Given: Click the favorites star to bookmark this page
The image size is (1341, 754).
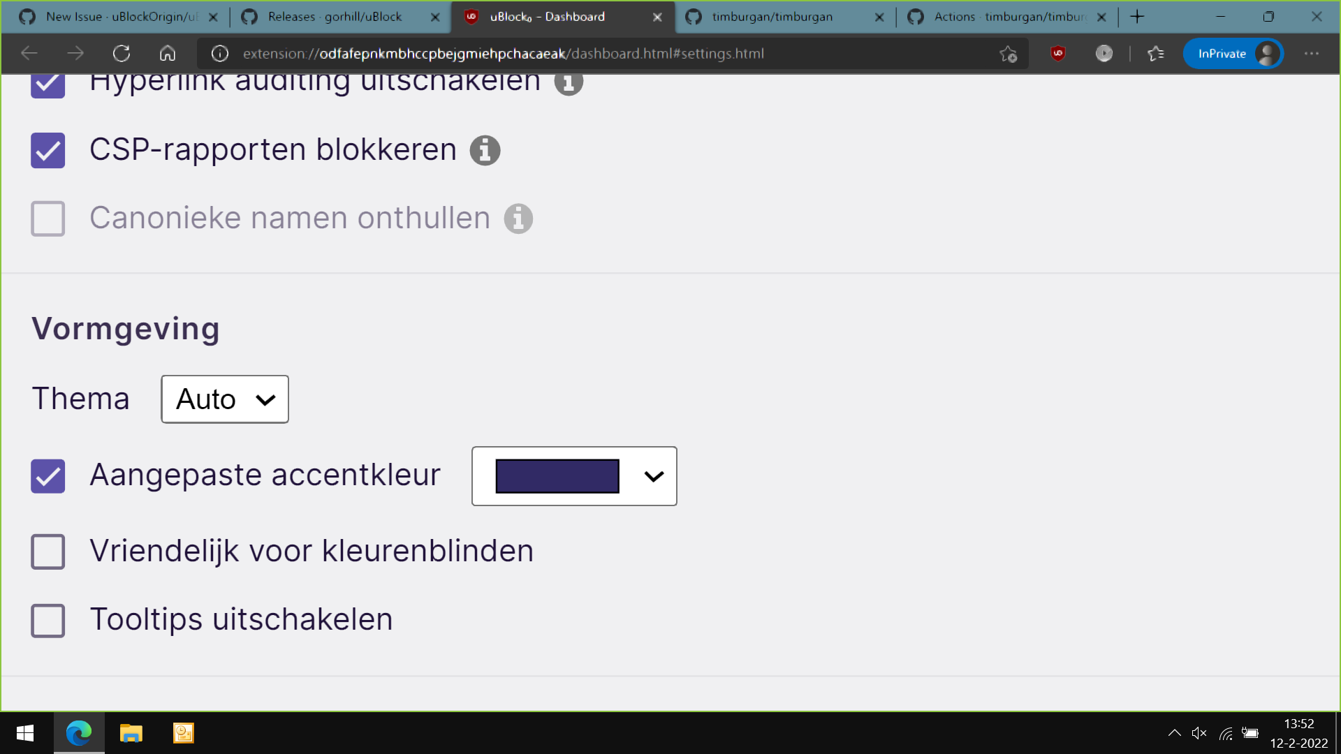Looking at the screenshot, I should (1008, 53).
